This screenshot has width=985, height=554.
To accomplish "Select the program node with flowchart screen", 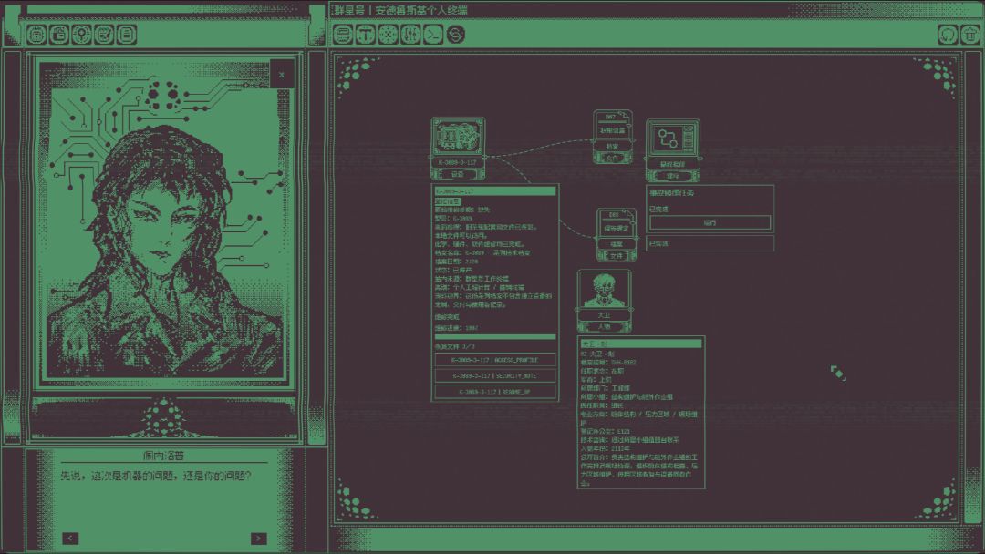I will click(673, 150).
